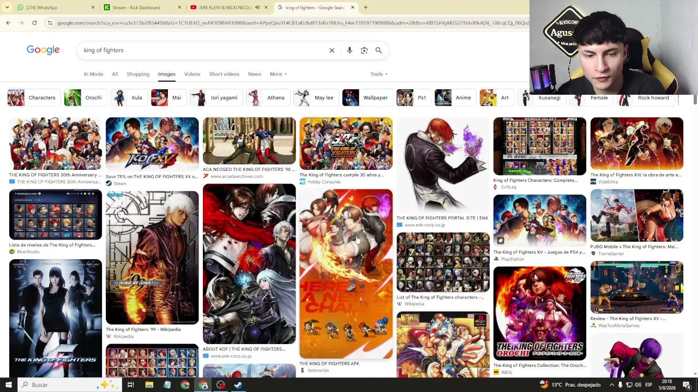Screen dimensions: 698x392
Task: Open The King of Fighters '99 - Wikipedia link
Action: (x=143, y=329)
